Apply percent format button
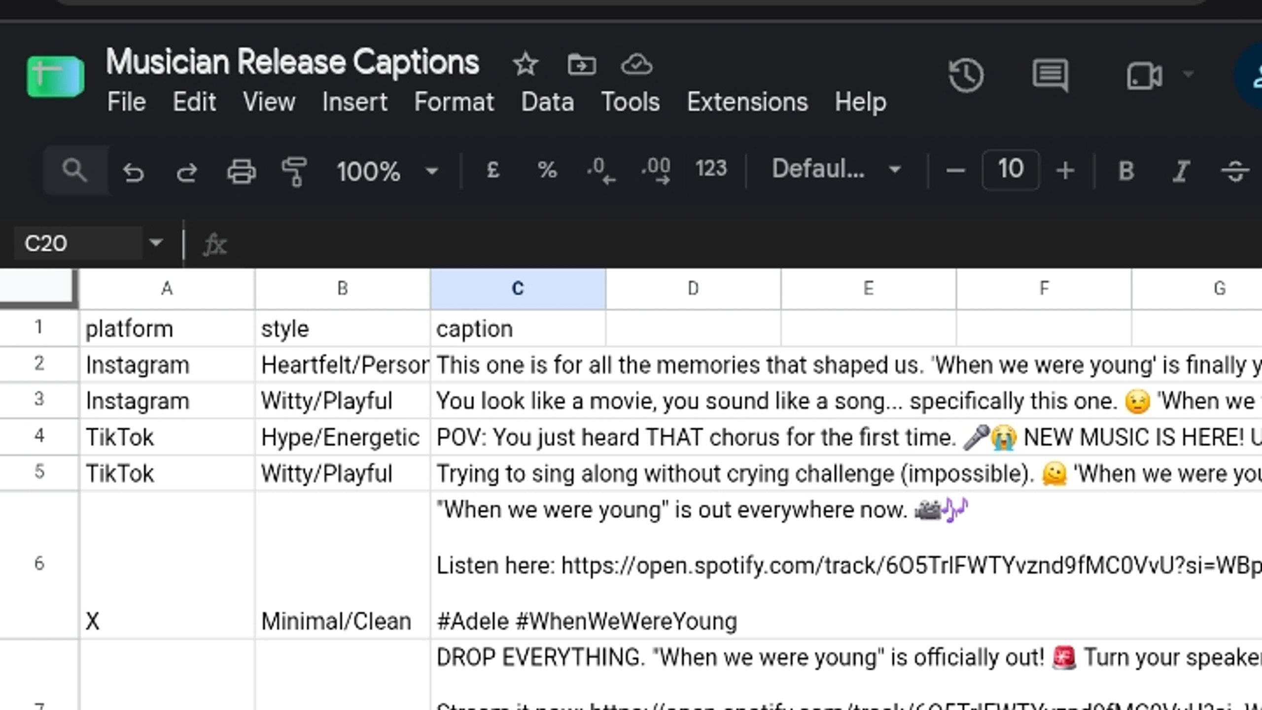The height and width of the screenshot is (710, 1262). point(547,170)
